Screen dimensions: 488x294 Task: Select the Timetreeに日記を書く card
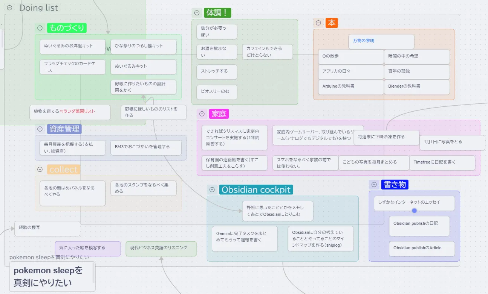pyautogui.click(x=442, y=163)
